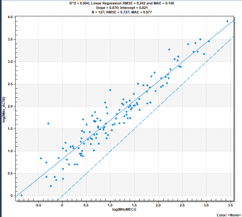The height and width of the screenshot is (217, 242).
Task: Open the Color: <None> legend selector
Action: [229, 215]
